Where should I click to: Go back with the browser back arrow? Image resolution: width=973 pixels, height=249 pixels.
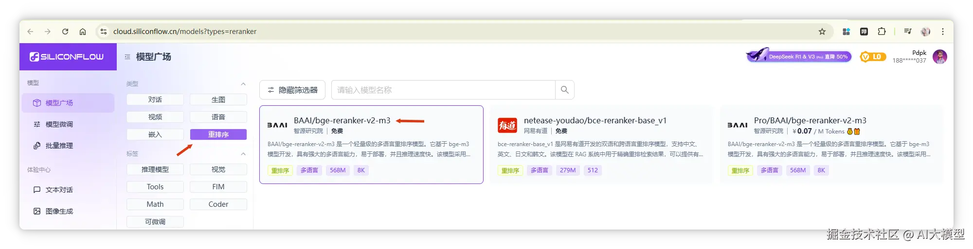pos(30,32)
